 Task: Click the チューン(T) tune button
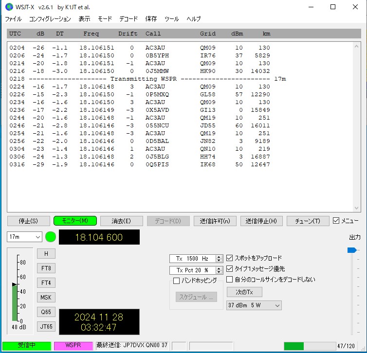click(x=308, y=221)
